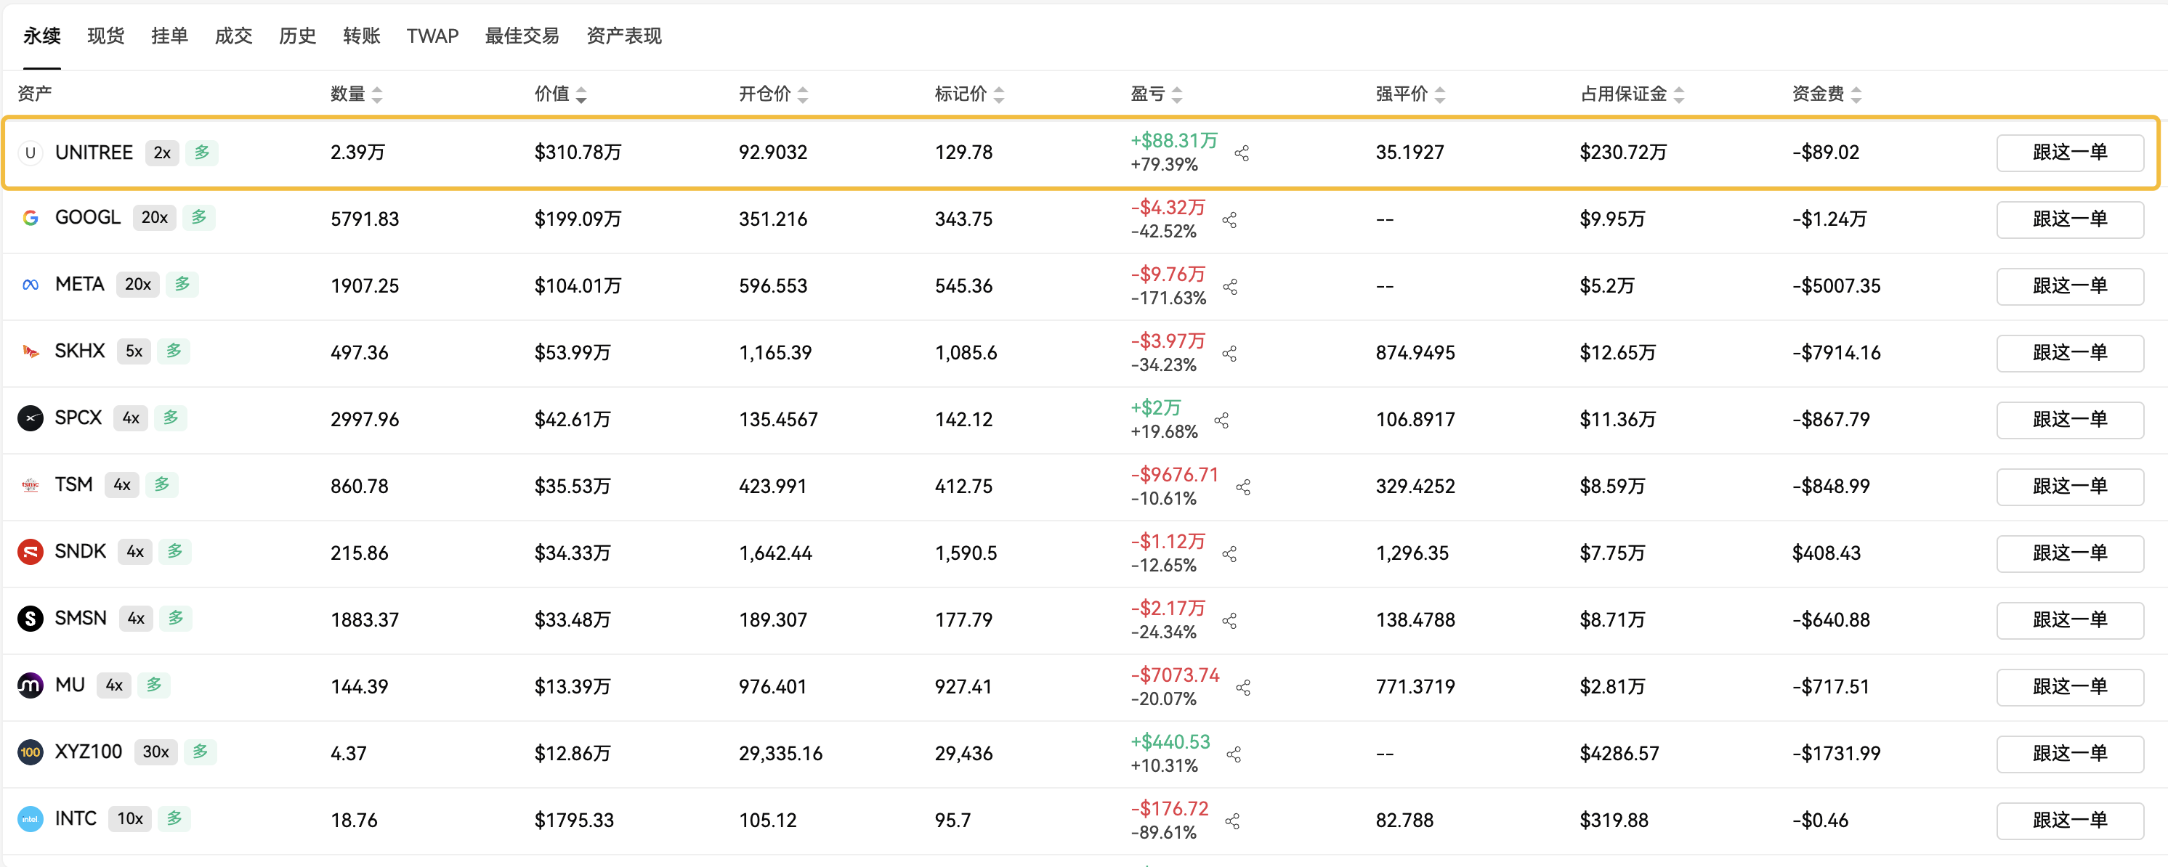
Task: Select the 永续 tab
Action: [x=41, y=36]
